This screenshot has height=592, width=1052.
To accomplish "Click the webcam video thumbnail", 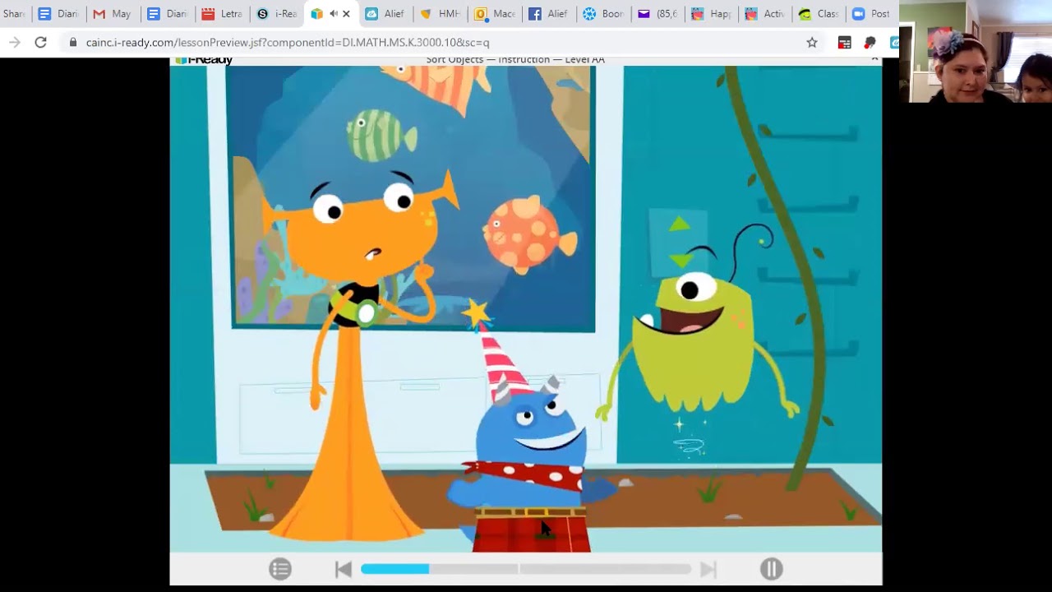I will [976, 52].
